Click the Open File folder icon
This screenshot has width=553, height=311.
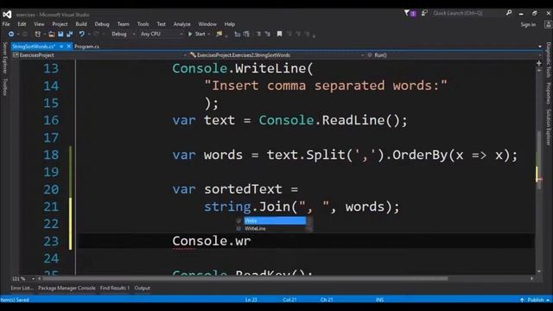[52, 35]
